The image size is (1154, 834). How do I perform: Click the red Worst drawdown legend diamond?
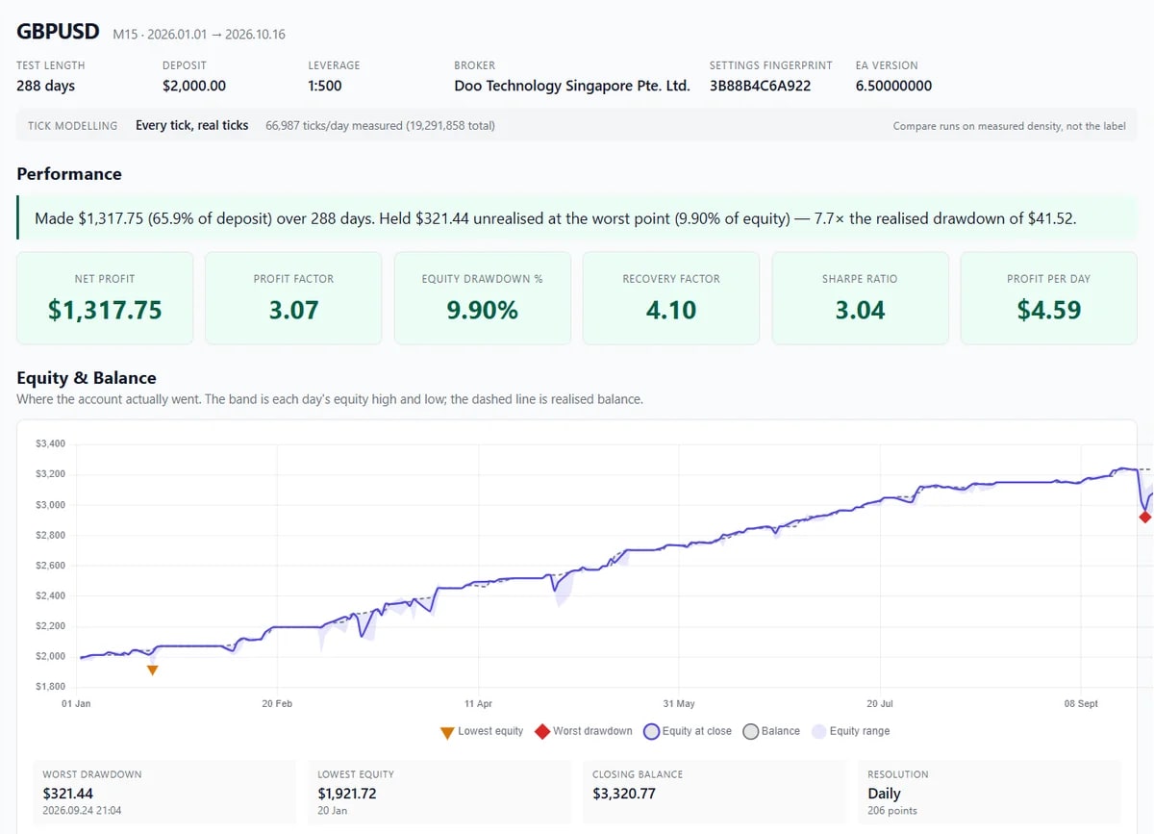[x=542, y=731]
